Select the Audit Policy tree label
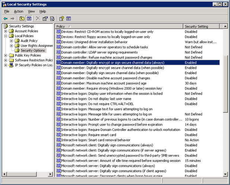The width and height of the screenshot is (230, 185). tap(29, 41)
